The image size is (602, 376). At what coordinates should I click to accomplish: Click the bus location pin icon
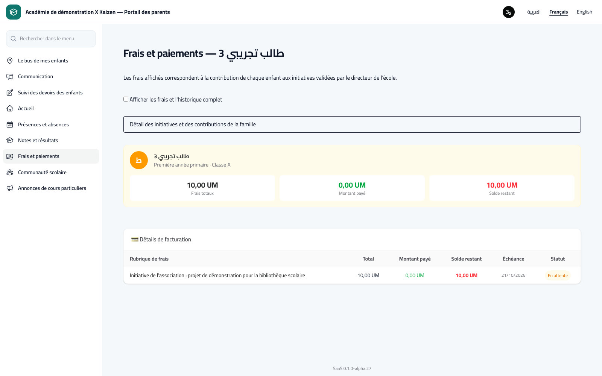[10, 61]
